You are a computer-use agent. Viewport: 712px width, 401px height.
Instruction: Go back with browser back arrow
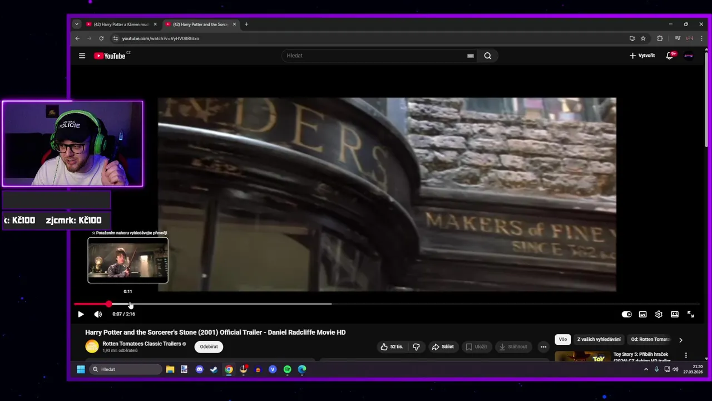77,38
